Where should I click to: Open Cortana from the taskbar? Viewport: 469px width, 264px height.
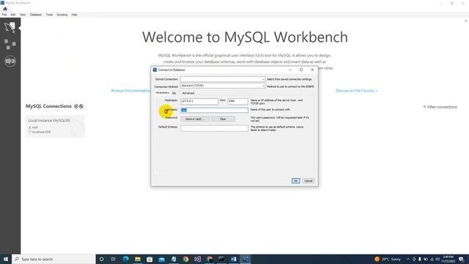pos(102,259)
